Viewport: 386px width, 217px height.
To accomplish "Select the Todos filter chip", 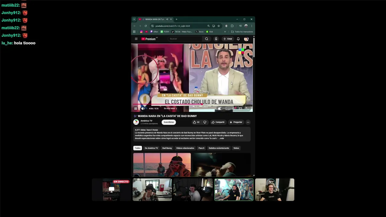I will click(138, 148).
